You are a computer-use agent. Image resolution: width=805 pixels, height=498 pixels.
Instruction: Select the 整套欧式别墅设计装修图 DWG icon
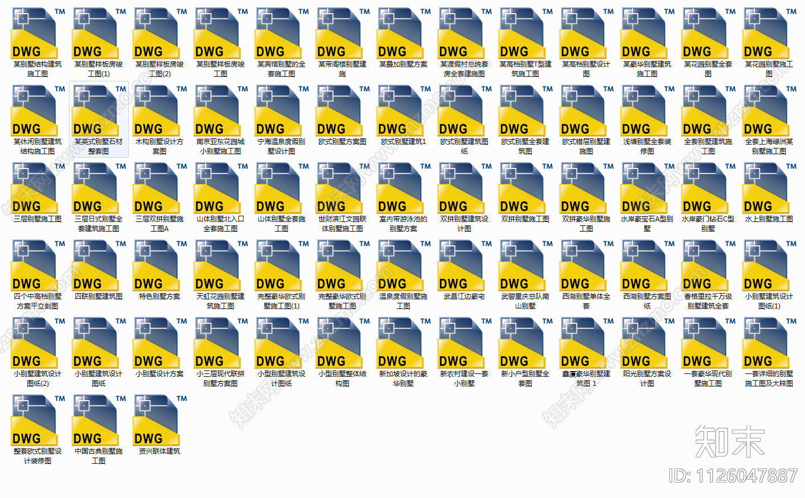tap(34, 421)
